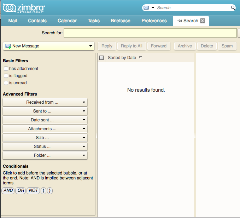Click the Archive button
Image resolution: width=240 pixels, height=218 pixels.
click(x=185, y=46)
